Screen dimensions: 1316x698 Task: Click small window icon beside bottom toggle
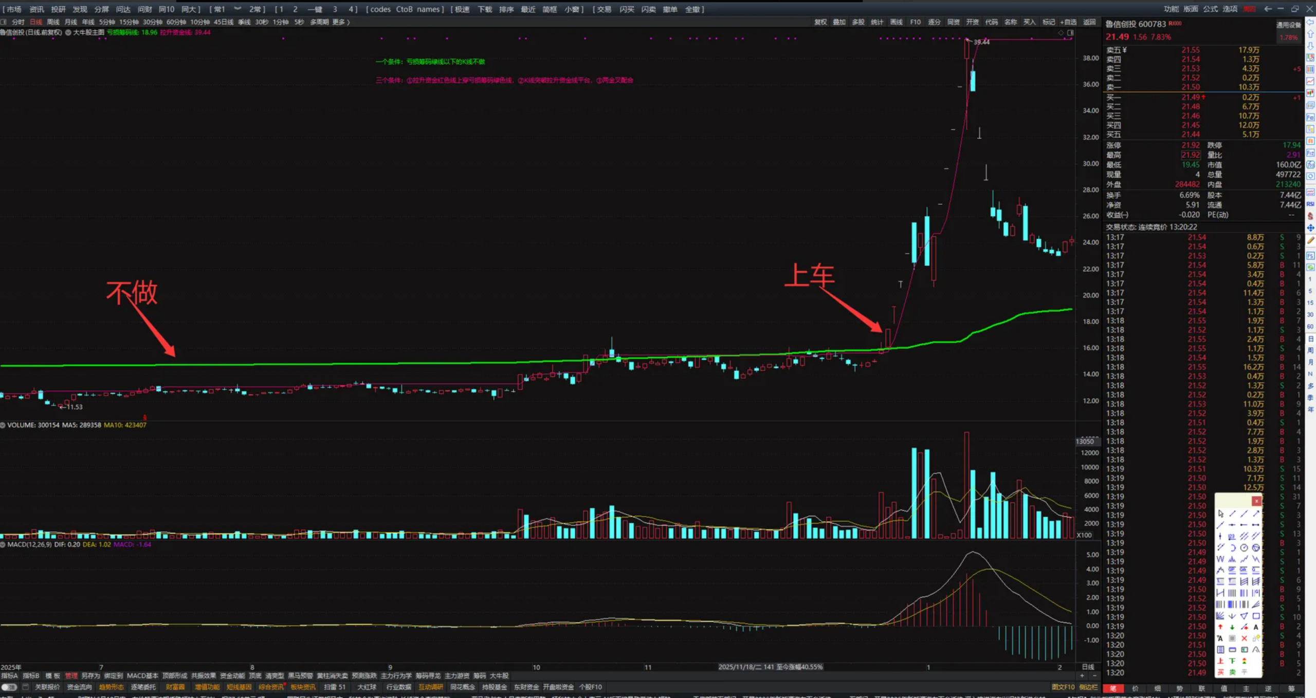tap(25, 687)
